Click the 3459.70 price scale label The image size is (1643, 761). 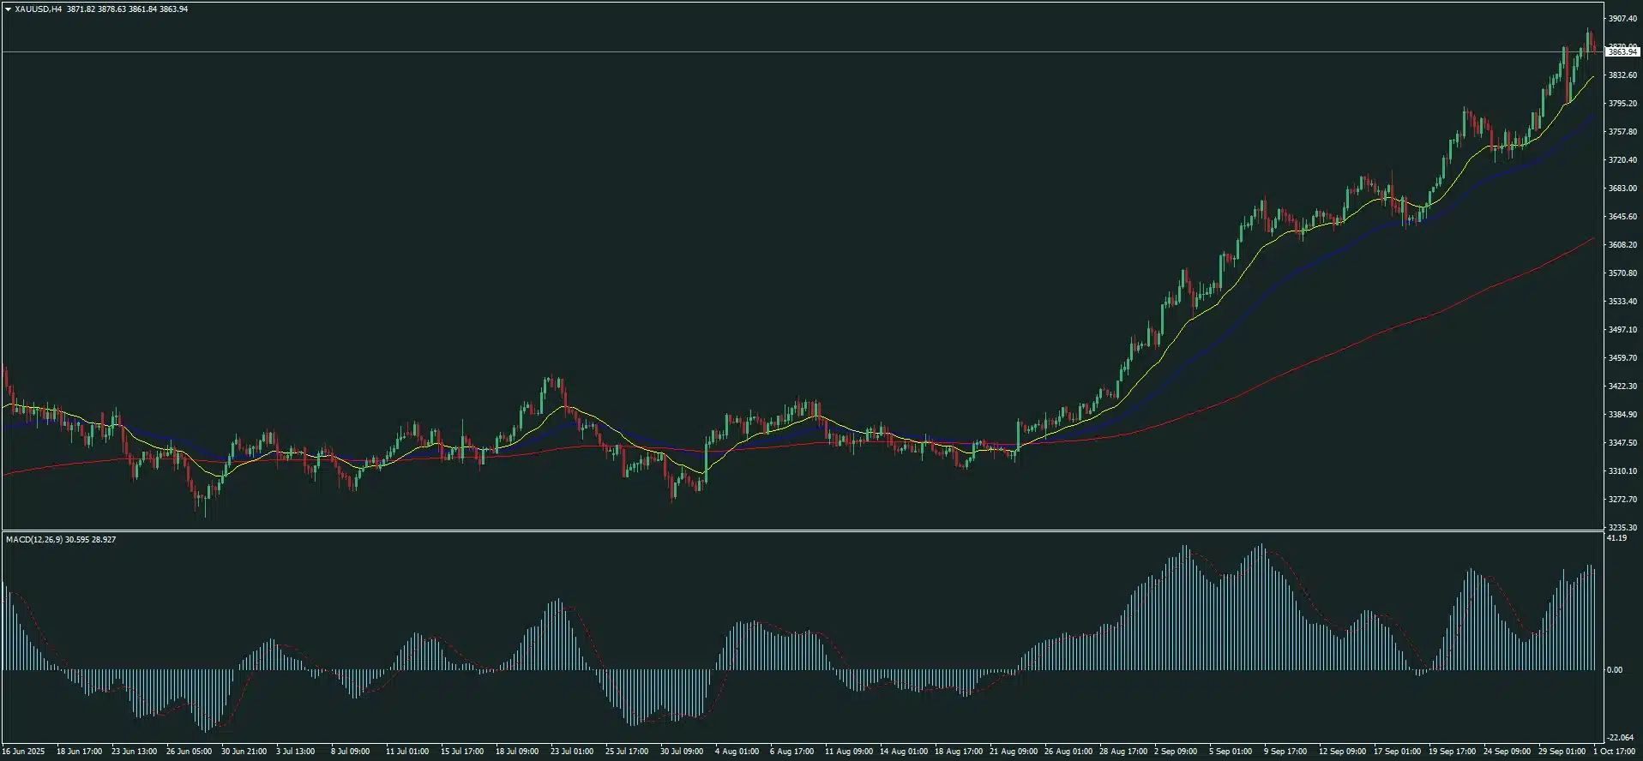(x=1622, y=358)
